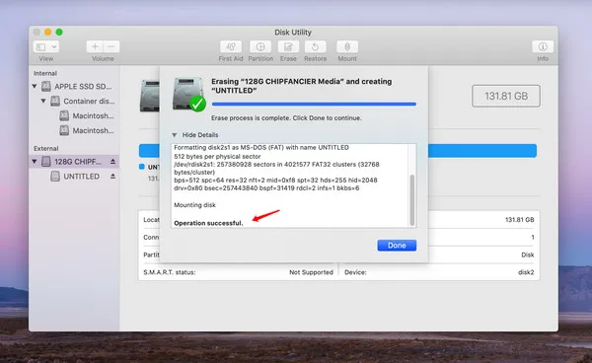Click the 'Mounting disk' log line

tap(194, 205)
